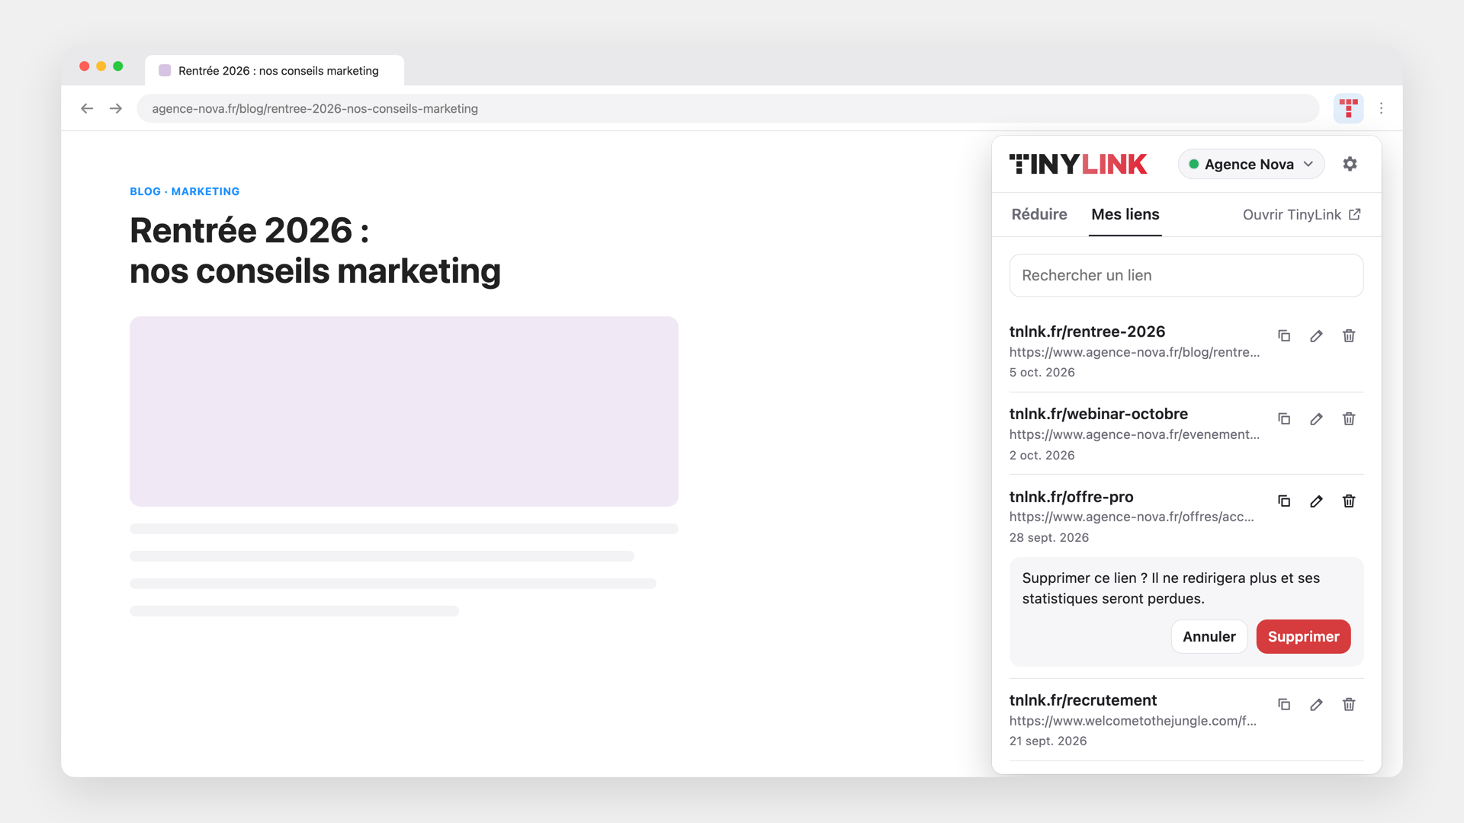Click the BLOG · MARKETING category label
1464x823 pixels.
pos(185,191)
